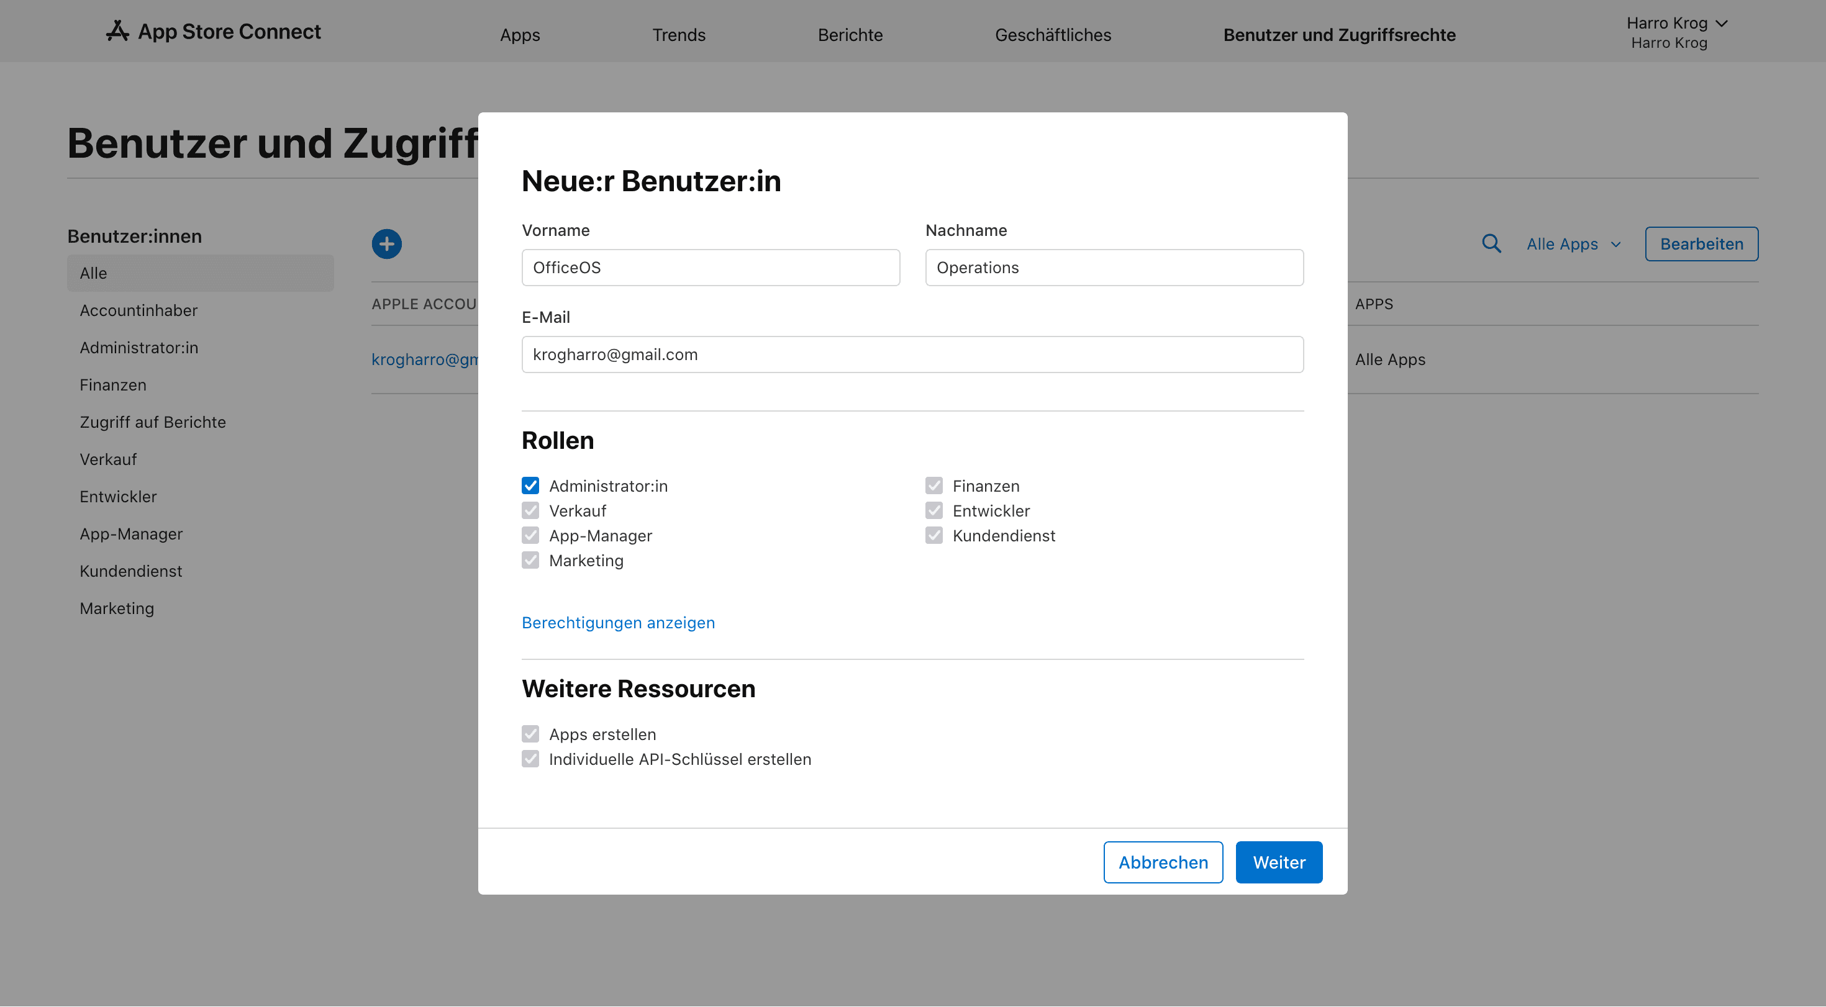Viewport: 1826px width, 1007px height.
Task: Open the Berechtigungen anzeigen link
Action: 618,623
